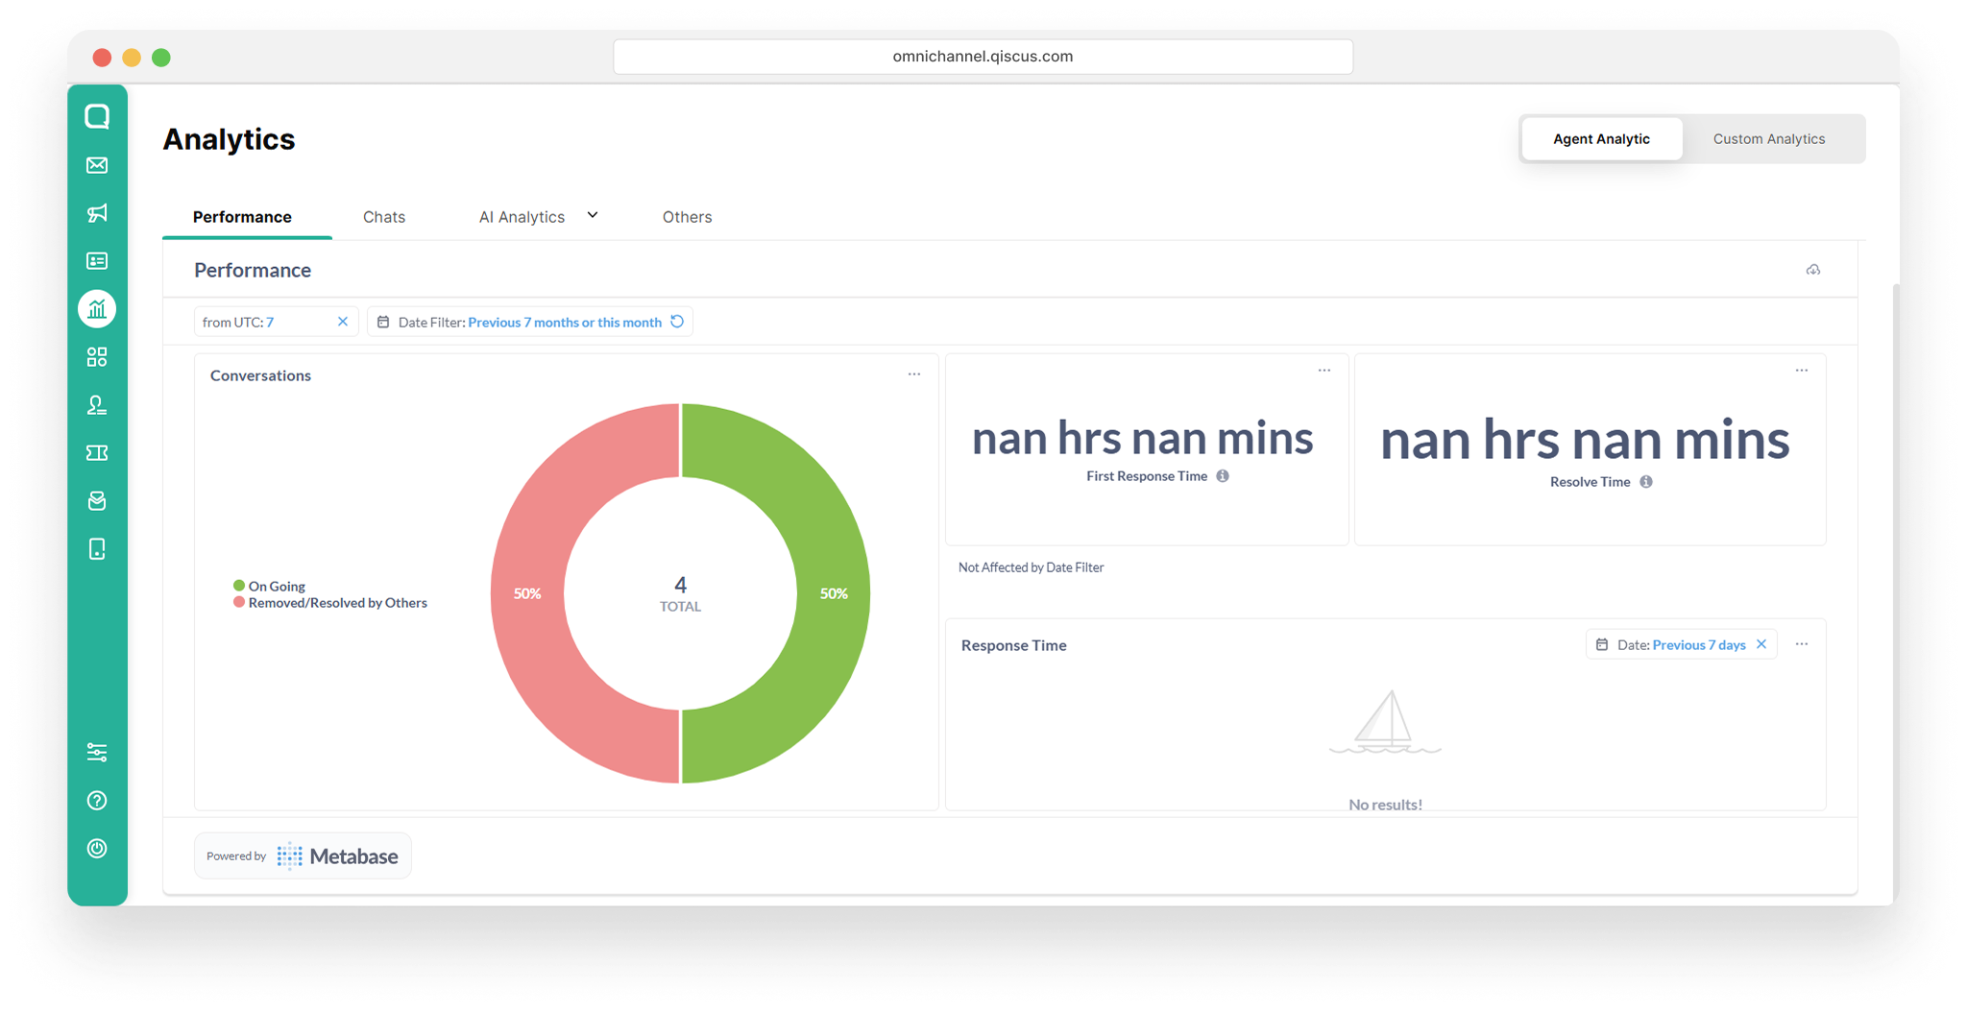1967x1012 pixels.
Task: Open the inbox mail icon in sidebar
Action: (x=97, y=165)
